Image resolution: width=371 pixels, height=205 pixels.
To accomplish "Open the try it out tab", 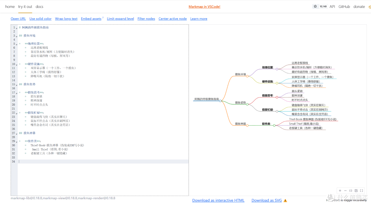I will pyautogui.click(x=25, y=7).
